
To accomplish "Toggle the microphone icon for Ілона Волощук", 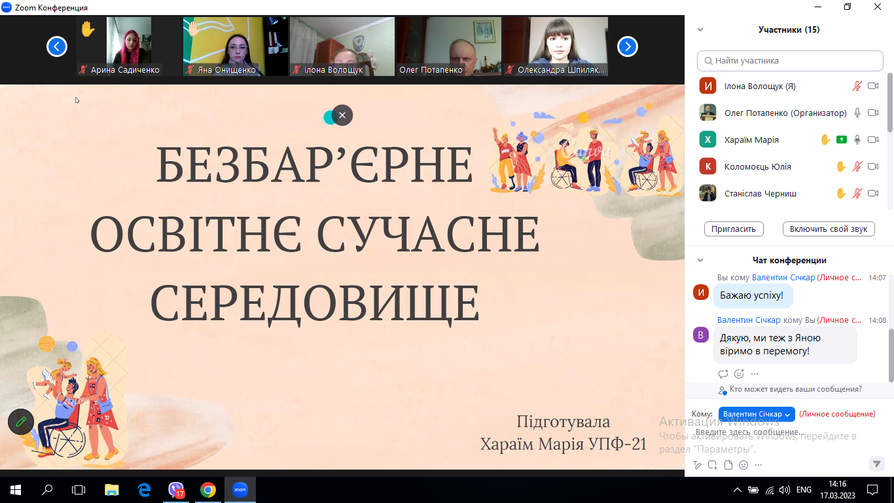I will (x=857, y=86).
